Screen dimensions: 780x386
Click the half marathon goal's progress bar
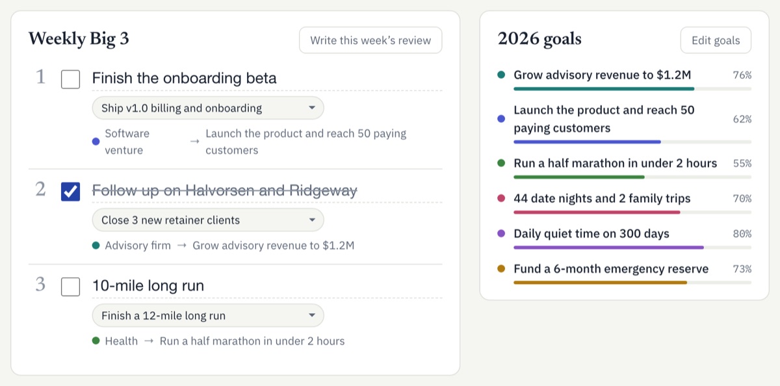(x=632, y=177)
